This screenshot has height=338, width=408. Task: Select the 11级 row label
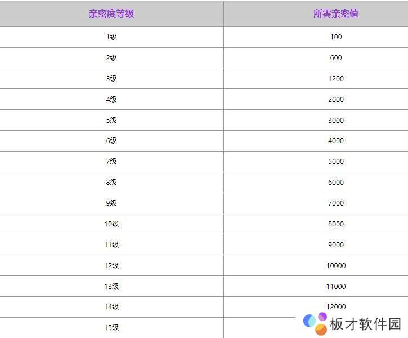click(x=111, y=245)
